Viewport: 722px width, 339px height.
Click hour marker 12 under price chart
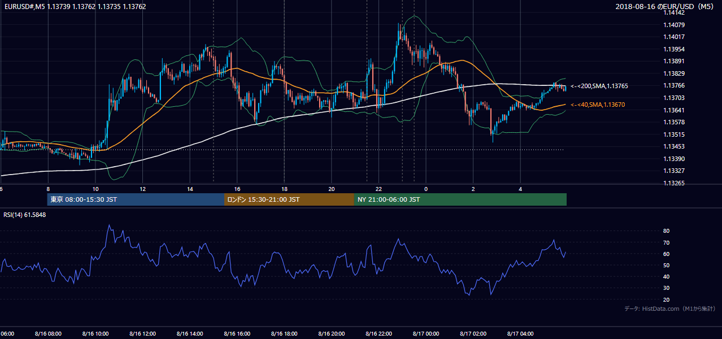(143, 189)
